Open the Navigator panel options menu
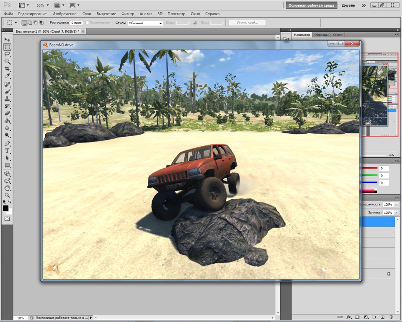Screen dimensions: 402x322 coord(397,35)
